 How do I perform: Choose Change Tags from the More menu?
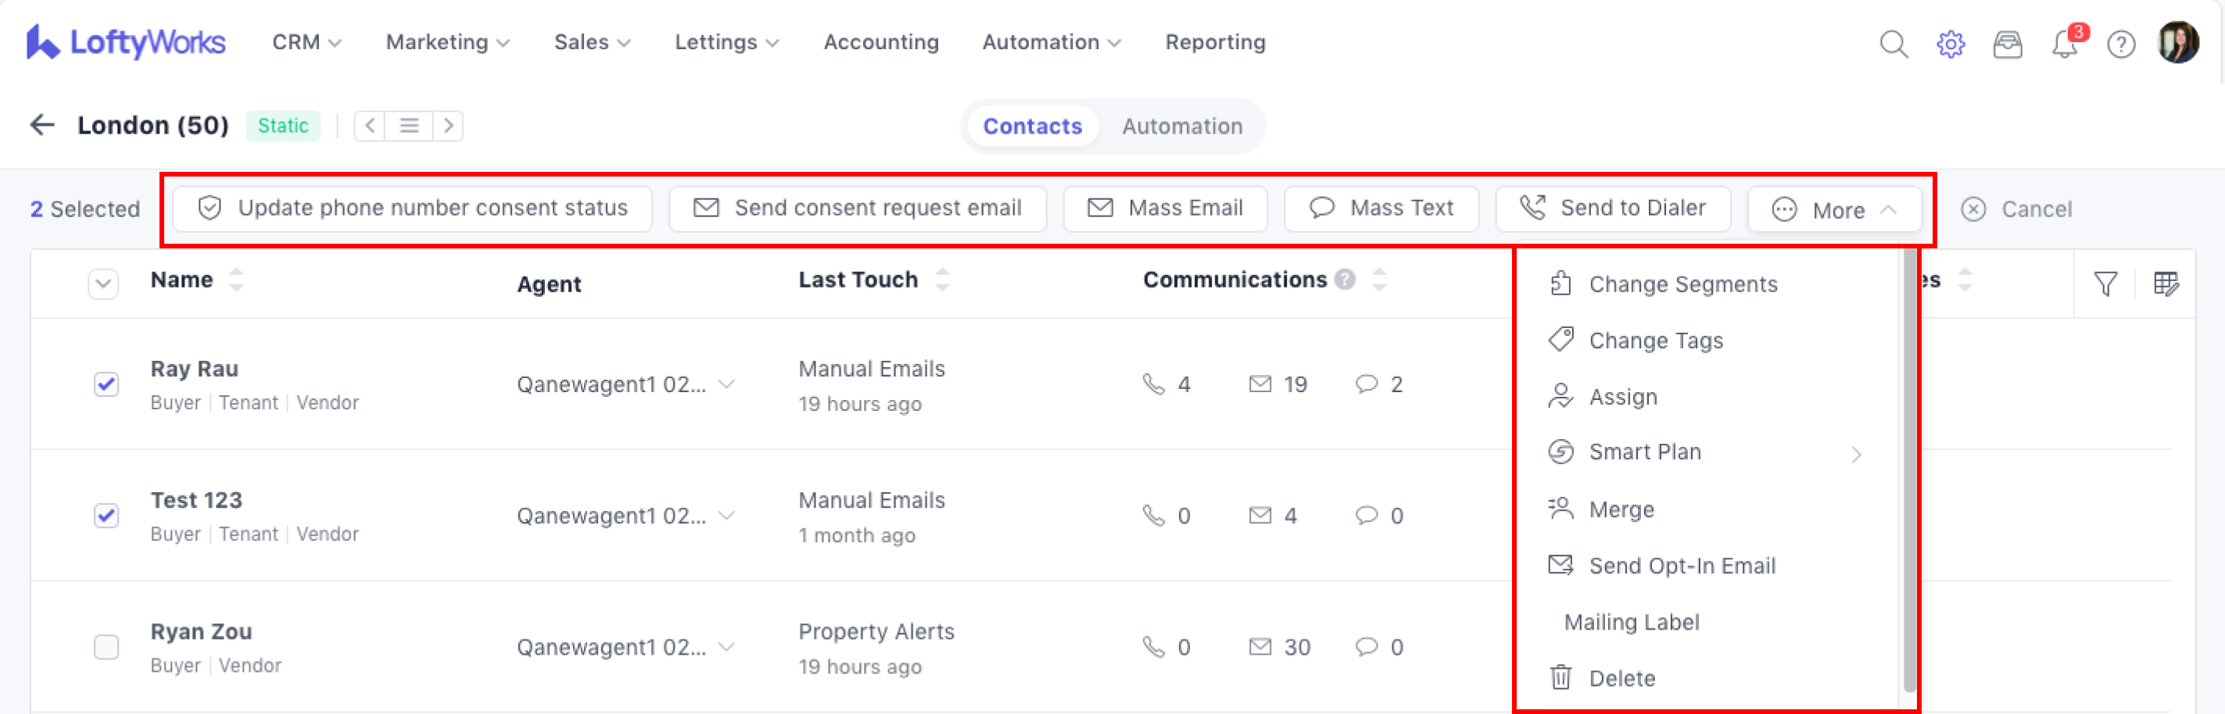(x=1655, y=340)
